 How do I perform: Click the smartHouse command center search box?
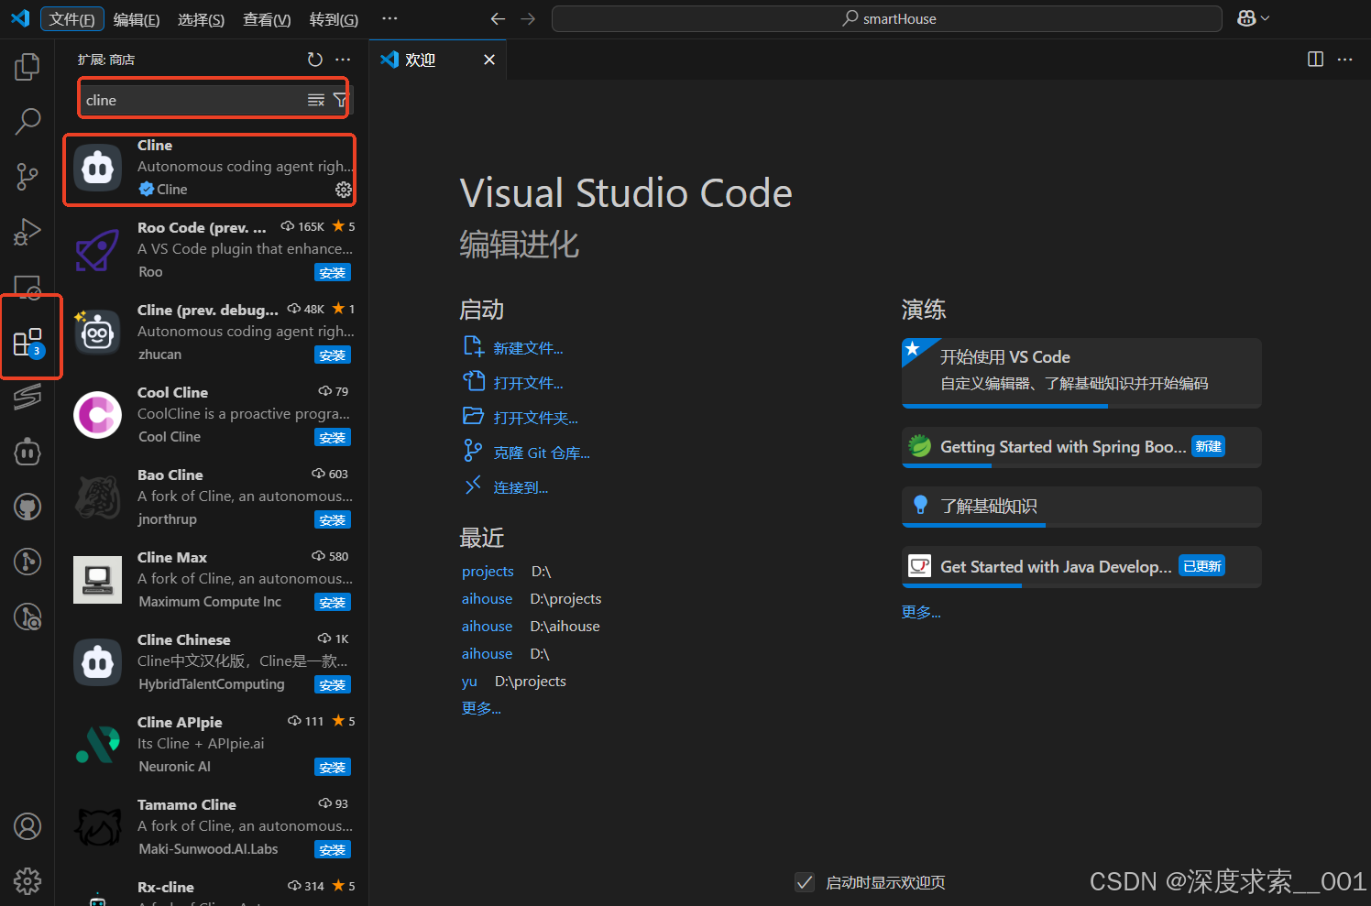coord(887,18)
